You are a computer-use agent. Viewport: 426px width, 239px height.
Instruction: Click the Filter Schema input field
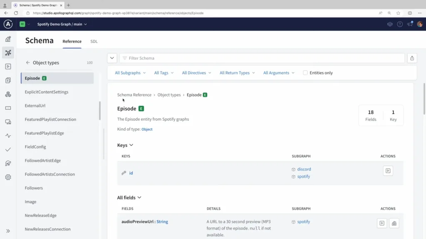click(x=262, y=58)
